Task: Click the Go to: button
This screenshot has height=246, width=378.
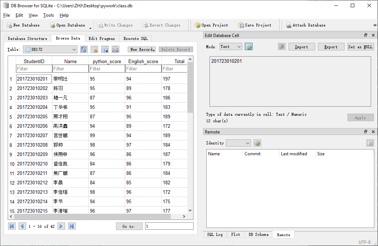Action: (x=129, y=226)
